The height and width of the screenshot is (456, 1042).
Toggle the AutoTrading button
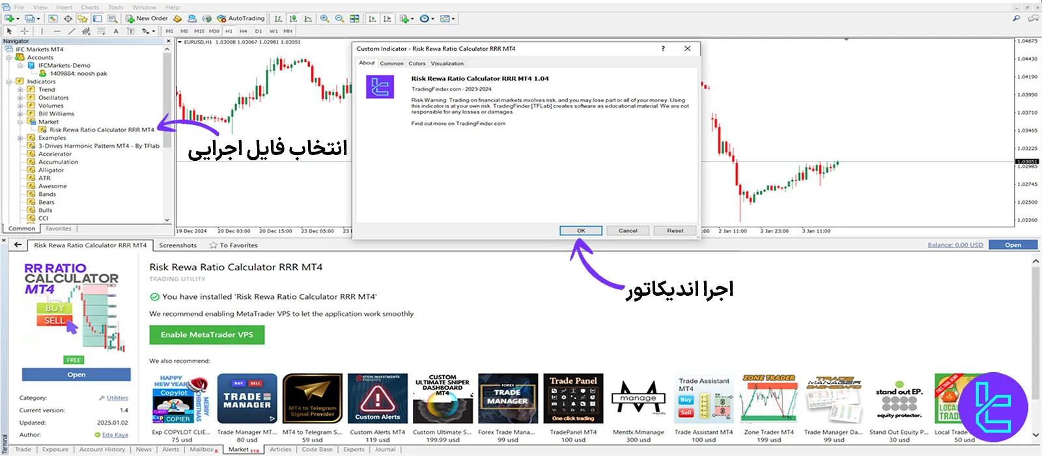[x=241, y=18]
